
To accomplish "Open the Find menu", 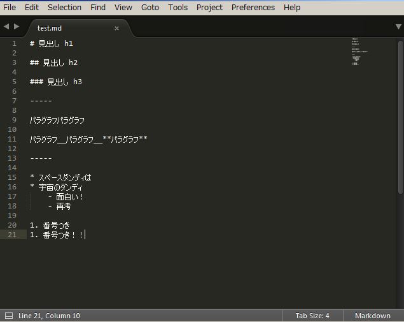I will point(98,7).
